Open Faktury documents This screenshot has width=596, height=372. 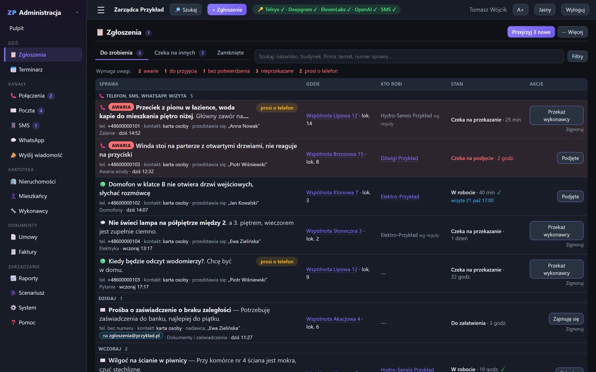pyautogui.click(x=43, y=252)
